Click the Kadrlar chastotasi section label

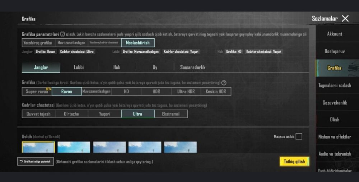click(x=38, y=105)
